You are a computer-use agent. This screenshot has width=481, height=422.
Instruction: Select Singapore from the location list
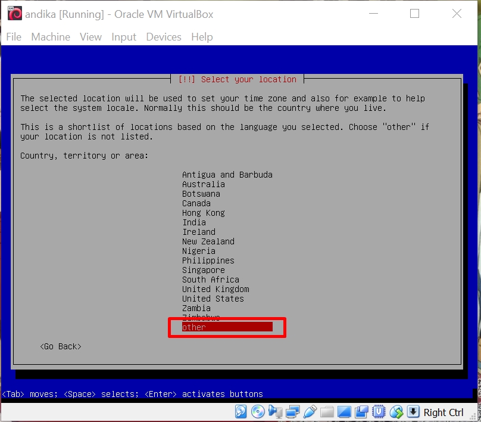point(204,270)
